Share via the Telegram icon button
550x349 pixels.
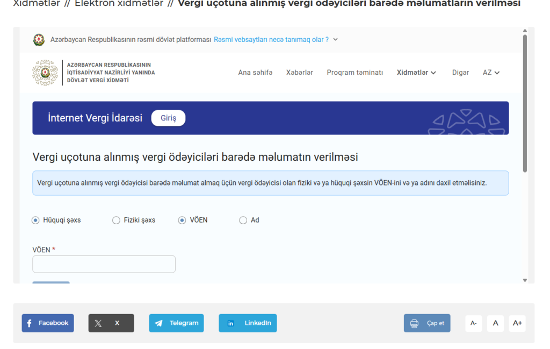coord(176,323)
